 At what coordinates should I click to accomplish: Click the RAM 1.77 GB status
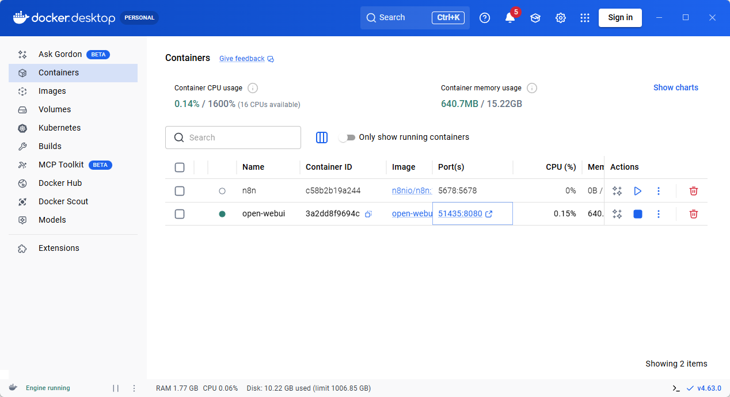point(177,388)
